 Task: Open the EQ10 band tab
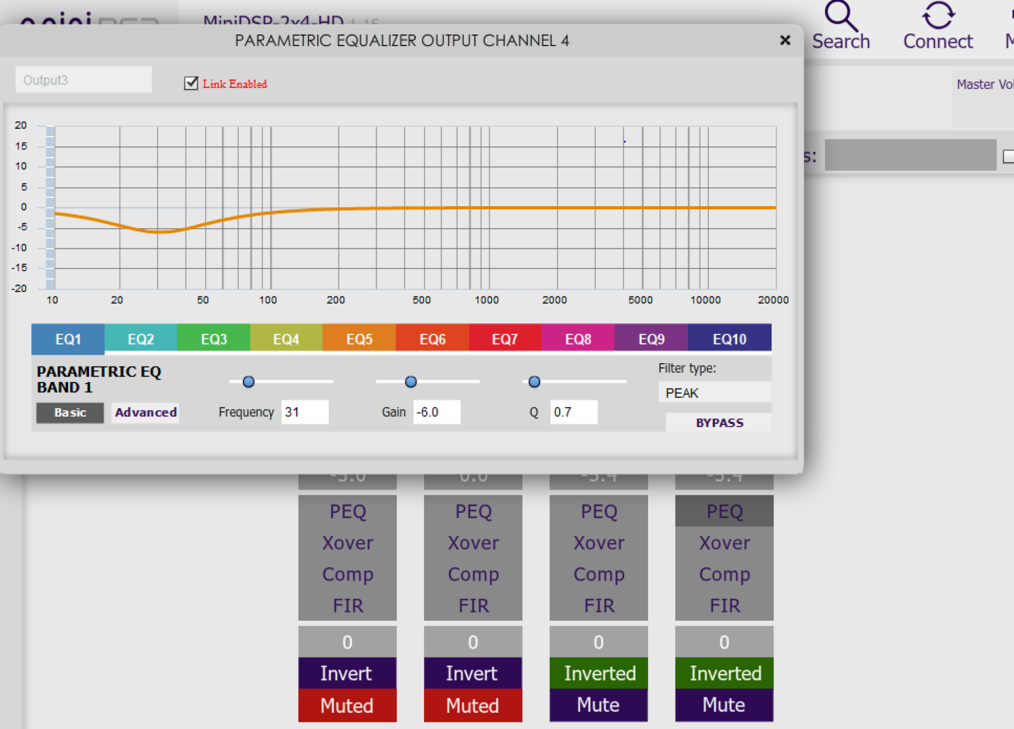pos(729,339)
